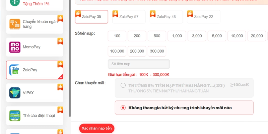Click thumbs-up badge on ZaloPay-35 channel
268x134 pixels.
pyautogui.click(x=78, y=14)
